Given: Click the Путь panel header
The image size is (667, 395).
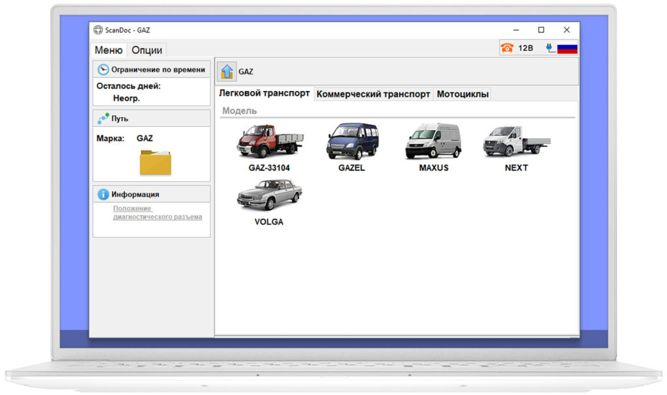Looking at the screenshot, I should pyautogui.click(x=151, y=118).
